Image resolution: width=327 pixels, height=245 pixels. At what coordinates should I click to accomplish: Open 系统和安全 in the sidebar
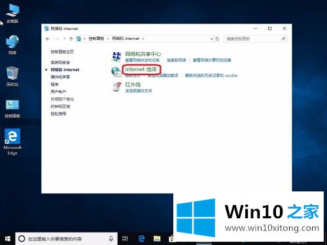[60, 62]
